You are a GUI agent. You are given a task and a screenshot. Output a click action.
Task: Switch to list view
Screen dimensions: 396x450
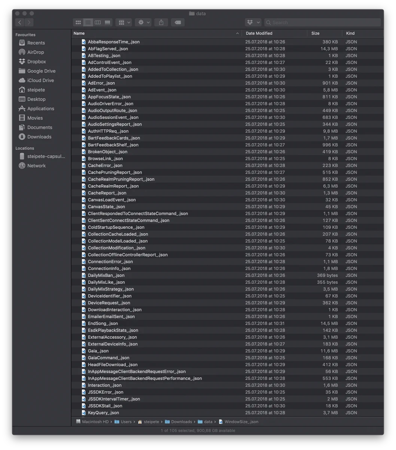tap(88, 22)
